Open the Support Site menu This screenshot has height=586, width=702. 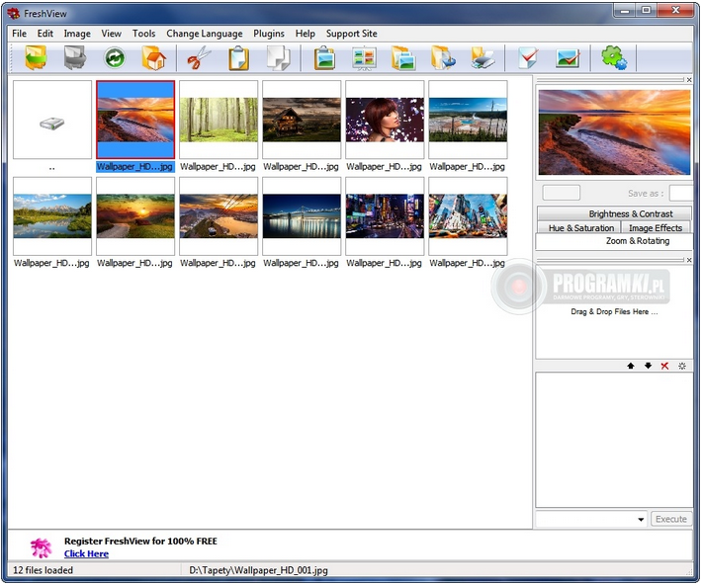351,34
